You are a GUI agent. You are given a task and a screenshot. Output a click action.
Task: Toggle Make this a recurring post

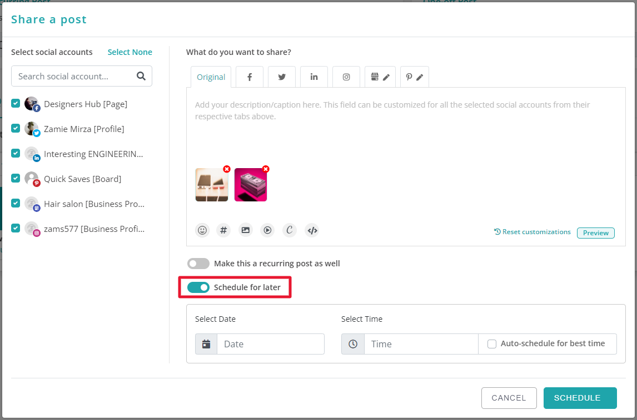point(198,264)
